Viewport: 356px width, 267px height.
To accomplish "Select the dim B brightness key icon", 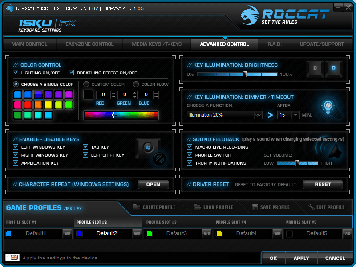I will tap(315, 69).
